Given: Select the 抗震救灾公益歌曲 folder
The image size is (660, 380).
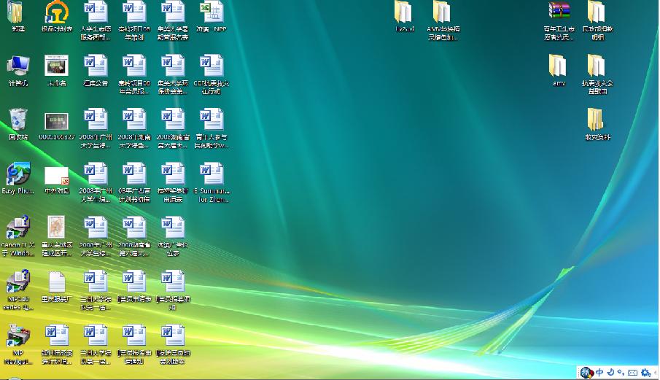Looking at the screenshot, I should 597,66.
